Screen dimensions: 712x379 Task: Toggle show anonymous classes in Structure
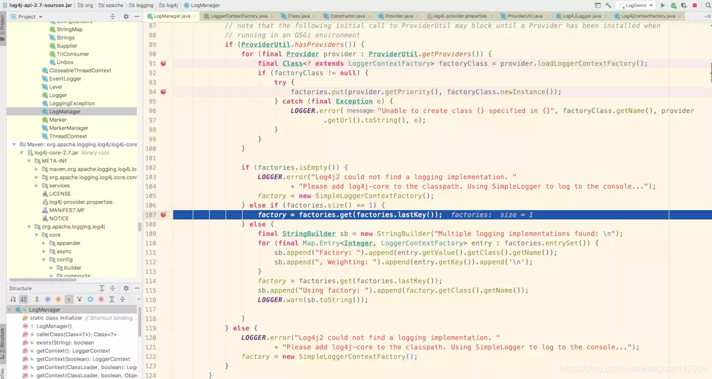click(x=80, y=299)
